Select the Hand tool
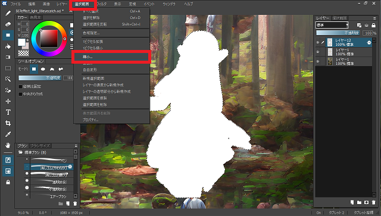381x216 pixels. [x=8, y=145]
